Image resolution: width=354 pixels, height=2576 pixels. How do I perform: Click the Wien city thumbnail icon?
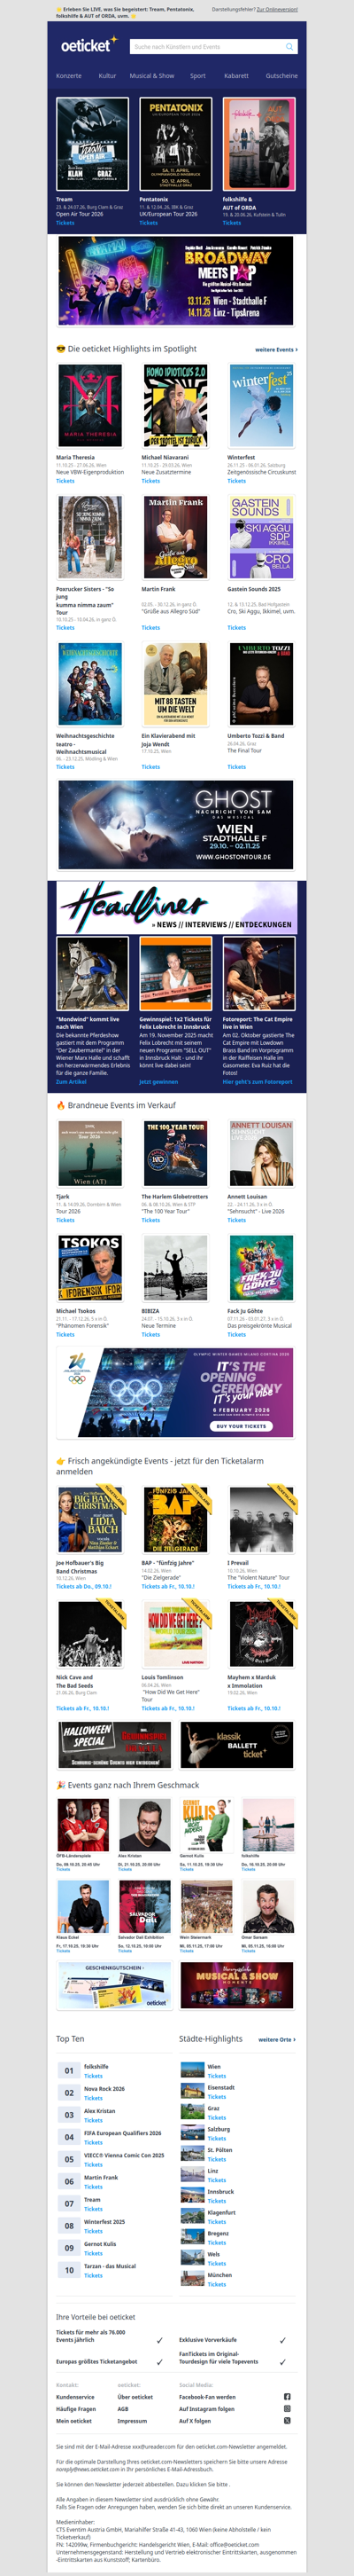coord(191,2070)
